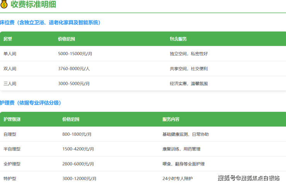Select the 三人间 row label
This screenshot has height=184, width=286.
(10, 83)
